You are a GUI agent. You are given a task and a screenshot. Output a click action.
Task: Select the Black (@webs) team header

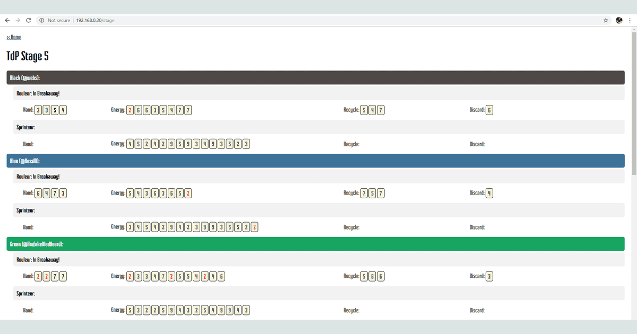pyautogui.click(x=315, y=78)
